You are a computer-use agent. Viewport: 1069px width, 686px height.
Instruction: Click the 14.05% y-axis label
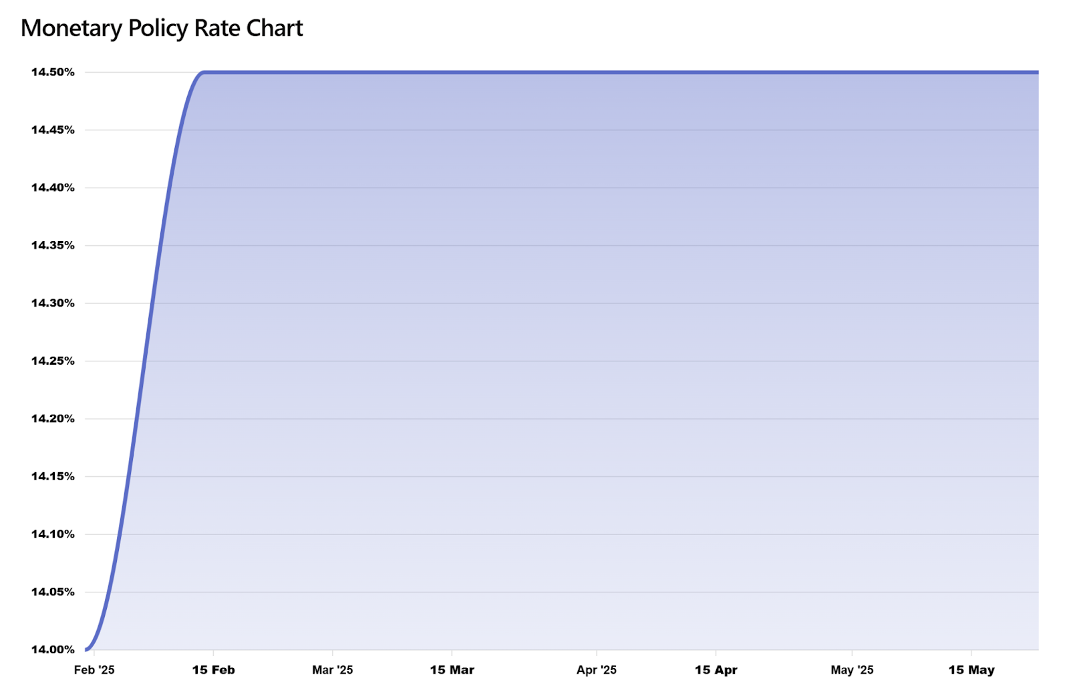coord(53,592)
